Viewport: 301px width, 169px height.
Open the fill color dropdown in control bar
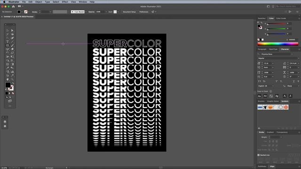[x=22, y=12]
